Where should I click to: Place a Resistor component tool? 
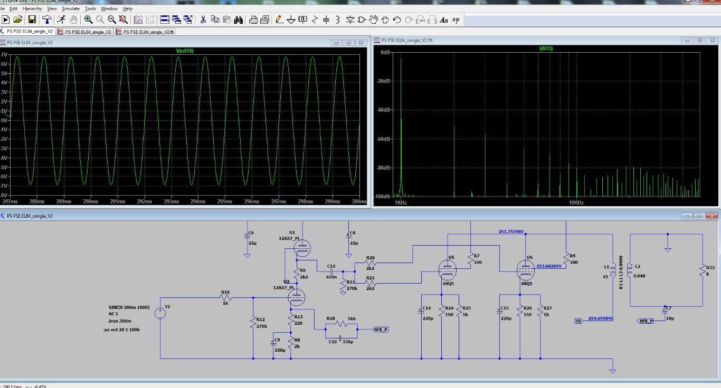pyautogui.click(x=315, y=20)
